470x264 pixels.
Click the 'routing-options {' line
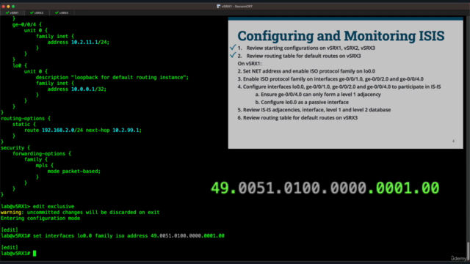click(x=26, y=119)
